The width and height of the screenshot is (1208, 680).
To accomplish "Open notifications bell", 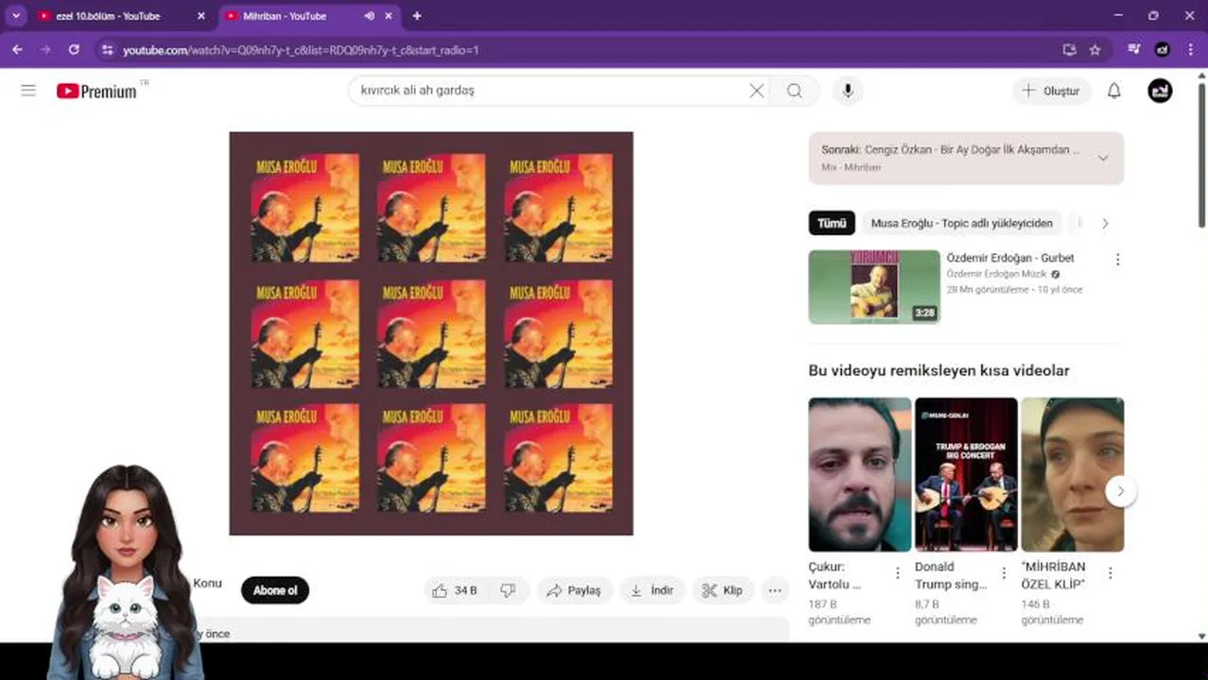I will [x=1114, y=91].
